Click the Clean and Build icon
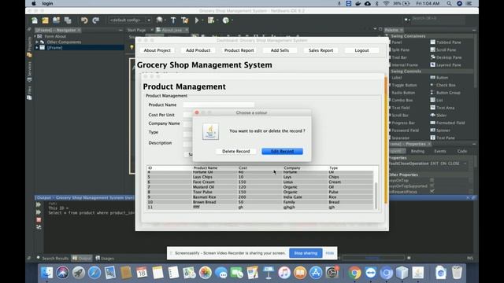504x283 pixels. point(184,20)
